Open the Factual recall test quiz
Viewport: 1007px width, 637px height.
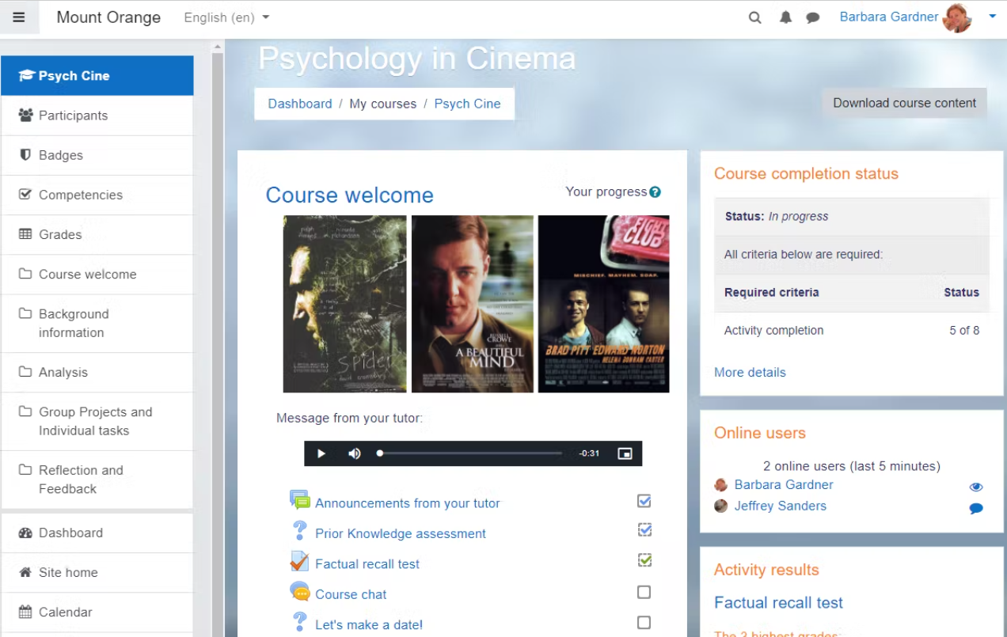pos(367,564)
